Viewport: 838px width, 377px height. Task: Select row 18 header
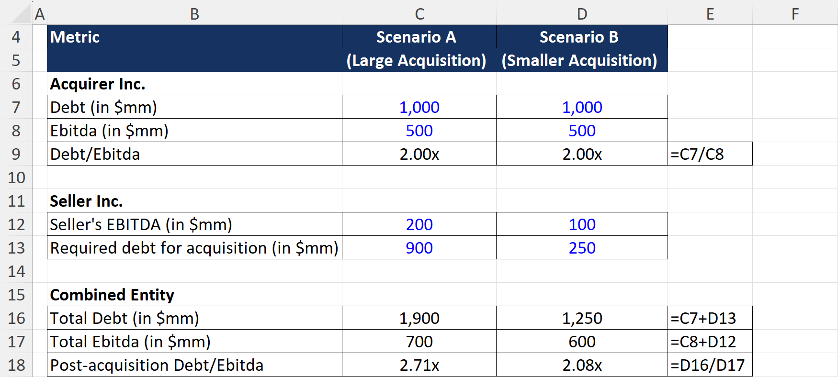pos(16,365)
